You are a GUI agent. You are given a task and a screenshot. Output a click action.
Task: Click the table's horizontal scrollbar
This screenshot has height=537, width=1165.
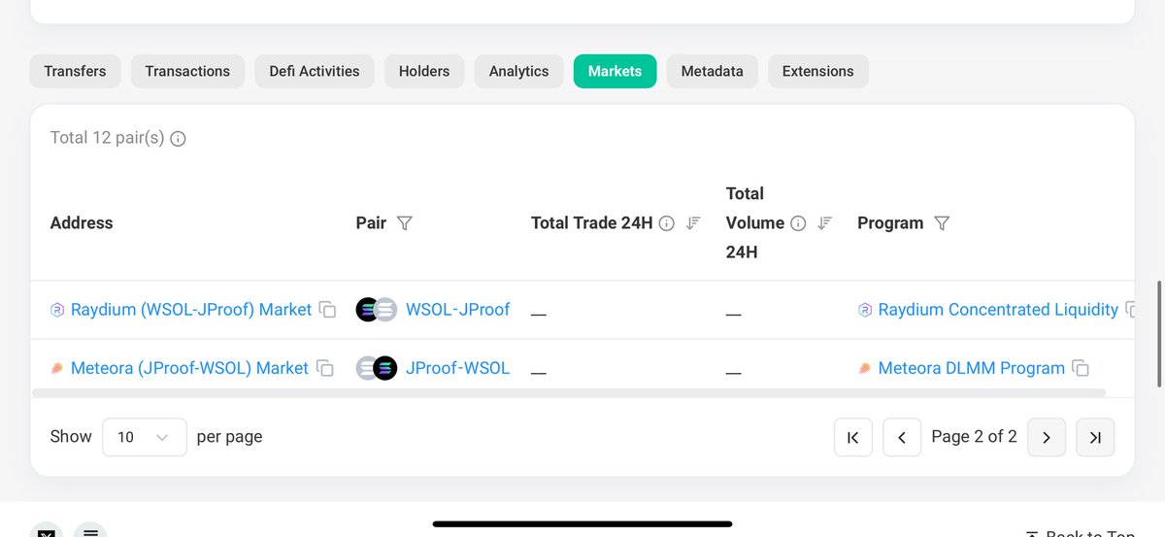568,393
